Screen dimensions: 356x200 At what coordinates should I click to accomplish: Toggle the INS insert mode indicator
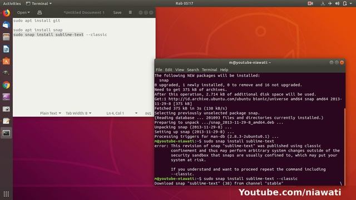pyautogui.click(x=148, y=113)
